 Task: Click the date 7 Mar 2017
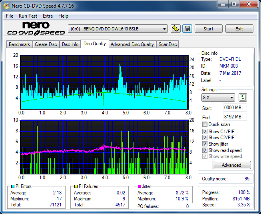pos(230,73)
